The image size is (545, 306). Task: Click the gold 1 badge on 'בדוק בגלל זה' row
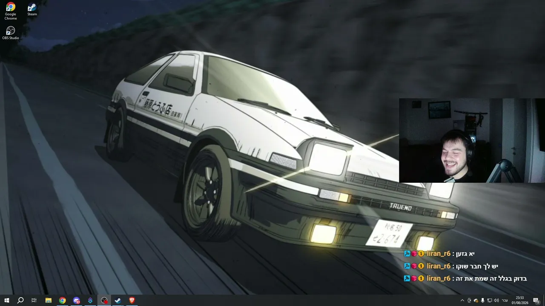[421, 278]
